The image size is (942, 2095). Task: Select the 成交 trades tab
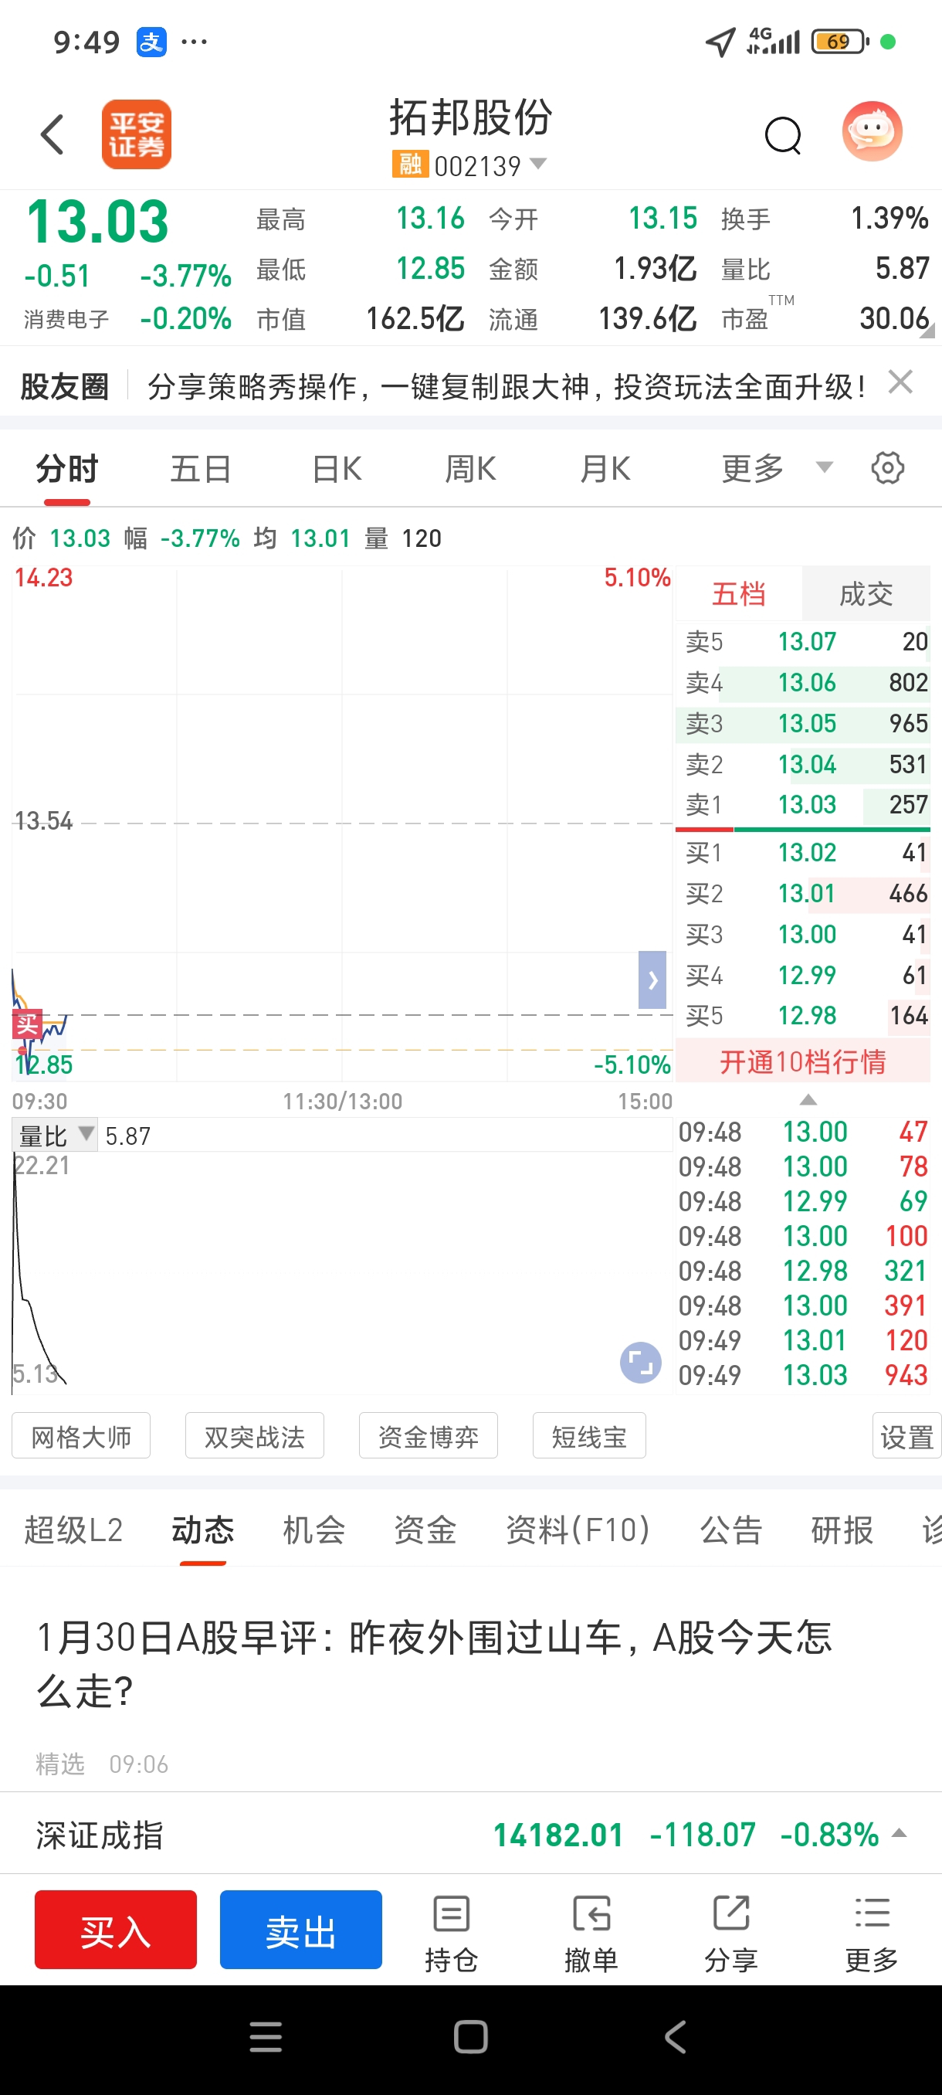pyautogui.click(x=866, y=594)
